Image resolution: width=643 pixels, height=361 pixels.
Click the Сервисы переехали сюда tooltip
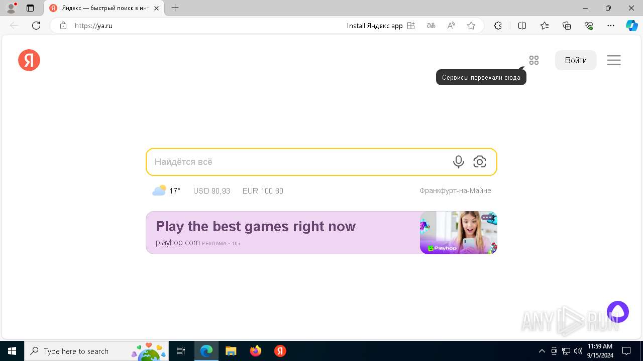point(481,77)
